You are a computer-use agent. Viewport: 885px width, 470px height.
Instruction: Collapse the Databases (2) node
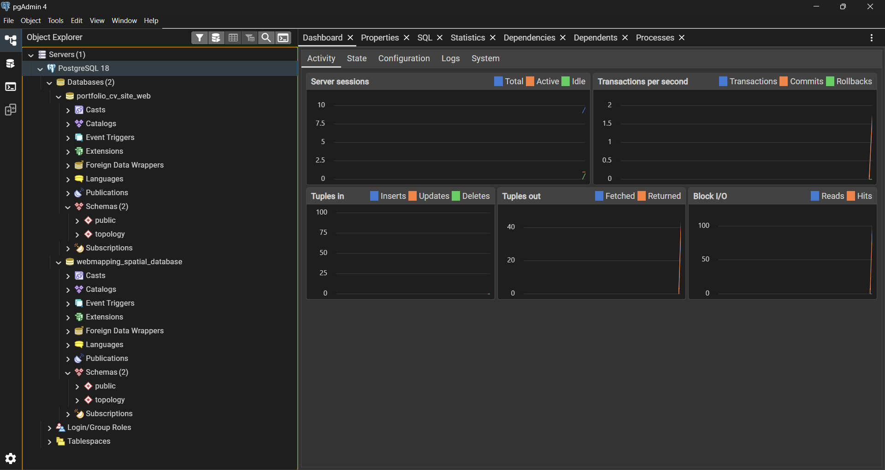[49, 82]
